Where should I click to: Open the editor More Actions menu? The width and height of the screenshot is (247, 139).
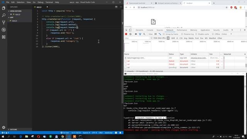tap(121, 7)
